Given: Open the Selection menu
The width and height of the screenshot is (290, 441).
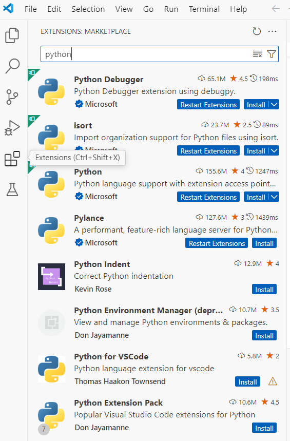Looking at the screenshot, I should coord(88,9).
